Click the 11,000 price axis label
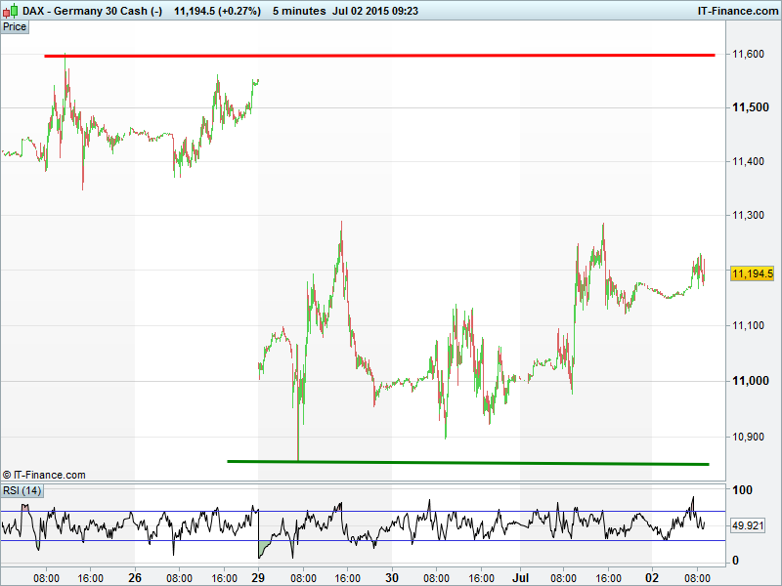 pyautogui.click(x=748, y=382)
